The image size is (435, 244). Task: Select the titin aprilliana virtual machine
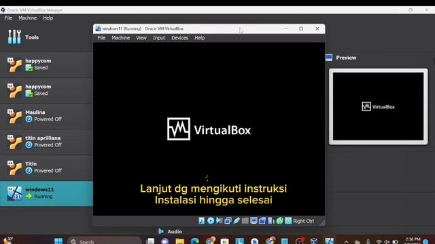click(46, 142)
